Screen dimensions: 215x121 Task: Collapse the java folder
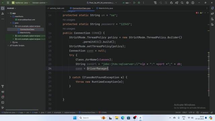(11, 23)
